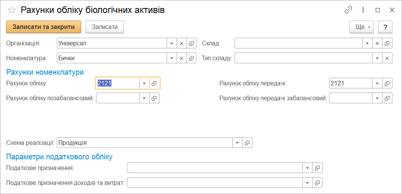Click the Записати button

pyautogui.click(x=105, y=27)
